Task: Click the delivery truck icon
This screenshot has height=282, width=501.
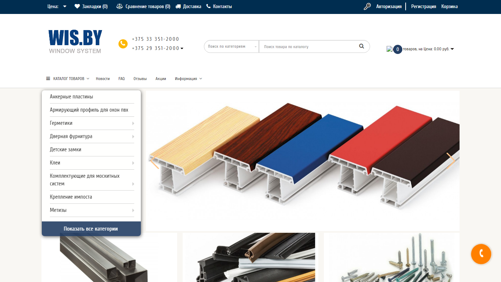Action: point(178,6)
